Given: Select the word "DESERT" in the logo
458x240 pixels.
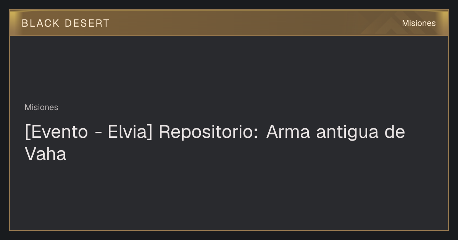Looking at the screenshot, I should pos(87,23).
